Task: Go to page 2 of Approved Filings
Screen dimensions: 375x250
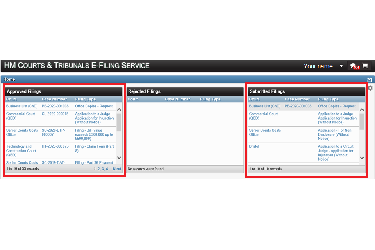Action: (x=98, y=169)
